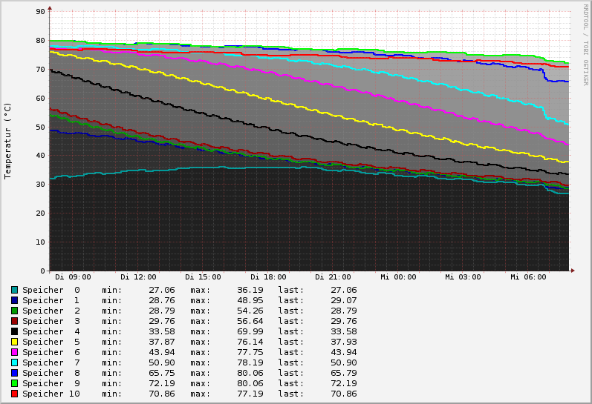Click the dark red Speicher 3 swatch
592x404 pixels.
point(14,321)
